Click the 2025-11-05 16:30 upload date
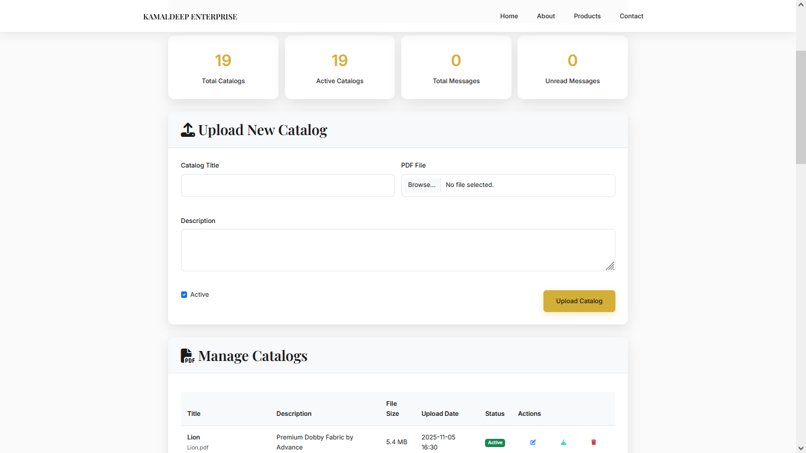This screenshot has width=806, height=453. pos(438,442)
